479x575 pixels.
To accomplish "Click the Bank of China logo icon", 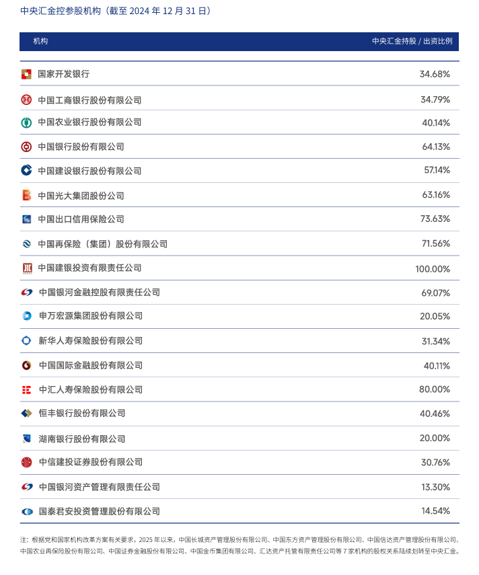I will click(26, 147).
